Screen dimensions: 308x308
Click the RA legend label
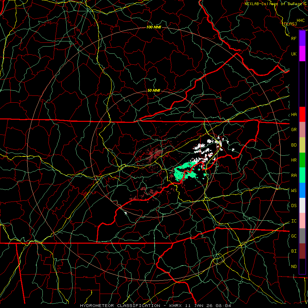pos(294,176)
